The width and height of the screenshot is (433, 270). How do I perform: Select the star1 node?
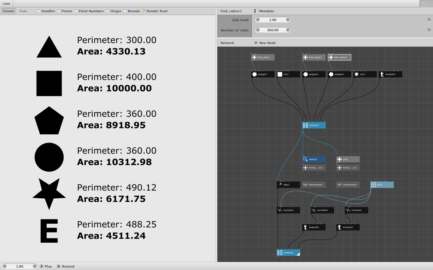coord(365,74)
